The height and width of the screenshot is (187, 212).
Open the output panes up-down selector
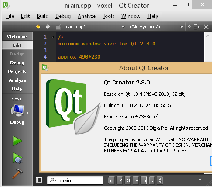pyautogui.click(x=160, y=180)
